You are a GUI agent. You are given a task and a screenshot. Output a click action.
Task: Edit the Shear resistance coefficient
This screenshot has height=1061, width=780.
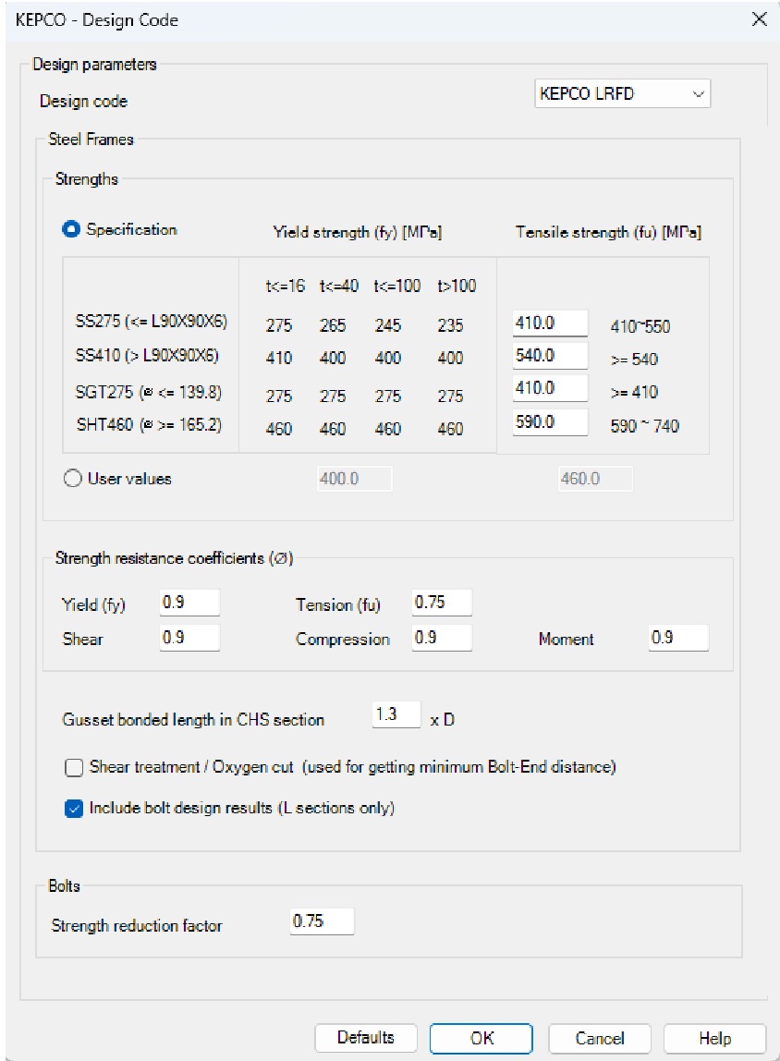point(189,638)
